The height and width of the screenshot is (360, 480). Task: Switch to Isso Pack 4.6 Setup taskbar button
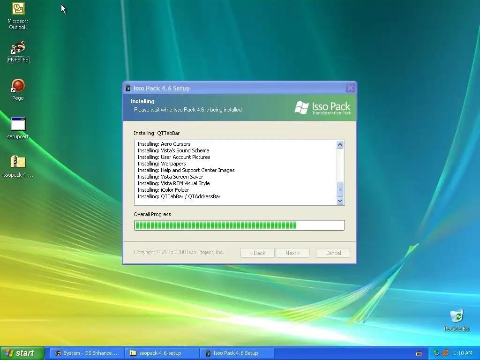pos(237,353)
